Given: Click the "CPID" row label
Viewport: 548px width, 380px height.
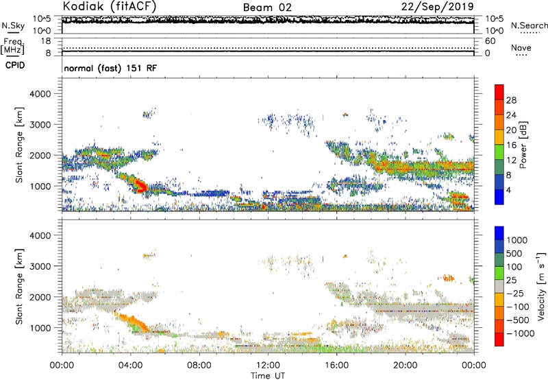Looking at the screenshot, I should coord(15,65).
